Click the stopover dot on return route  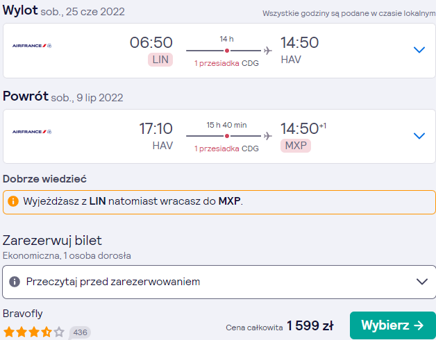[x=227, y=136]
